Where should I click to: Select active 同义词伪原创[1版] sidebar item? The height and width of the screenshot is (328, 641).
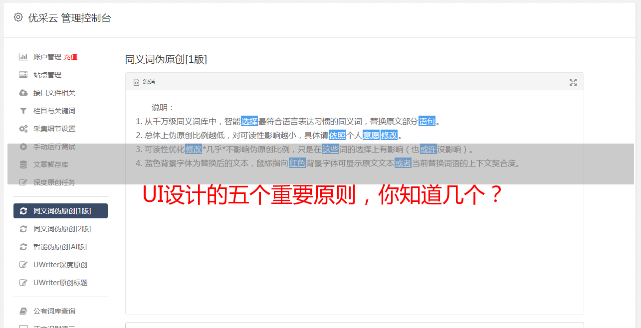click(60, 211)
